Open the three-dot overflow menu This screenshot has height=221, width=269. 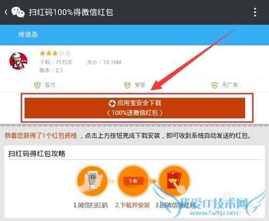click(255, 12)
